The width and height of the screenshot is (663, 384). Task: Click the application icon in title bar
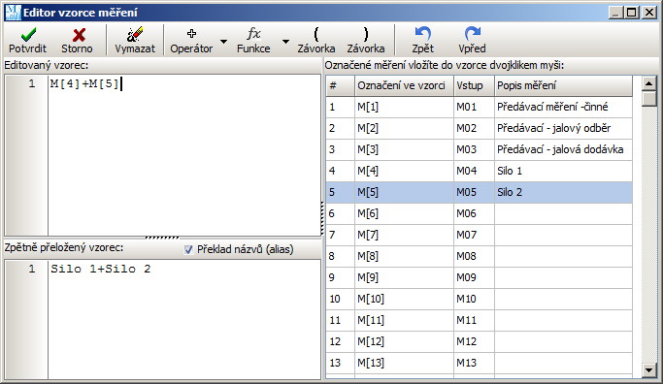point(13,13)
